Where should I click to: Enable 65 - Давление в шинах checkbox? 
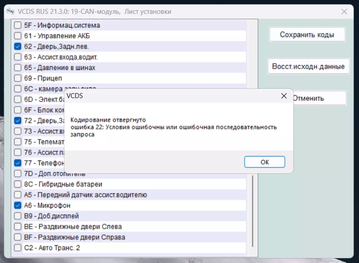pyautogui.click(x=18, y=67)
